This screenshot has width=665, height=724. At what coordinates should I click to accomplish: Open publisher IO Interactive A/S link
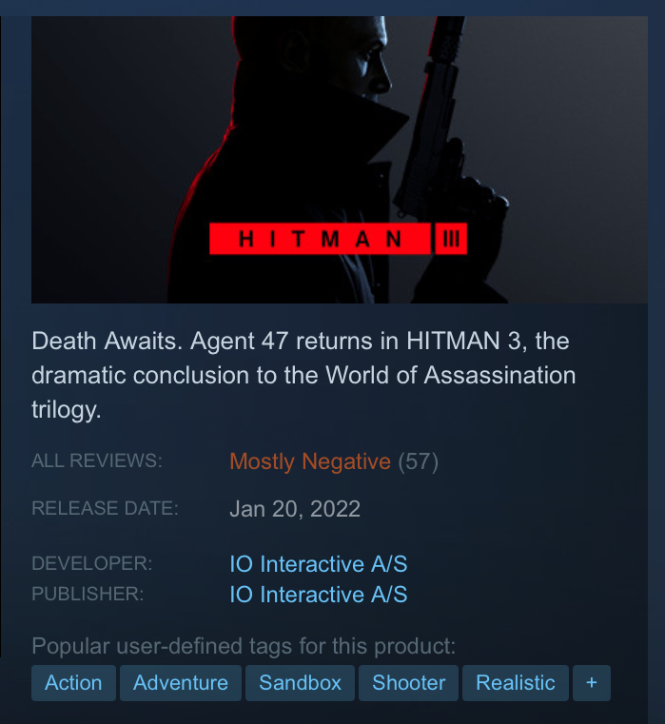click(319, 595)
